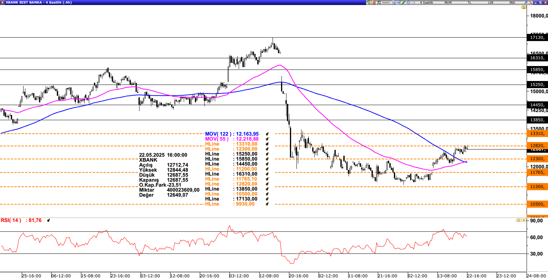Toggle HLine 13850,00 checkmark
The height and width of the screenshot is (278, 548).
click(267, 189)
